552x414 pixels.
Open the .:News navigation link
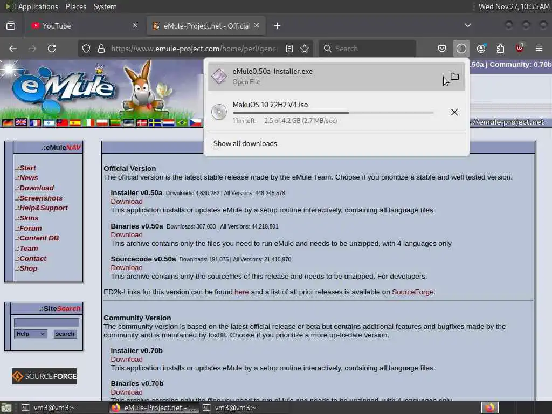point(26,178)
